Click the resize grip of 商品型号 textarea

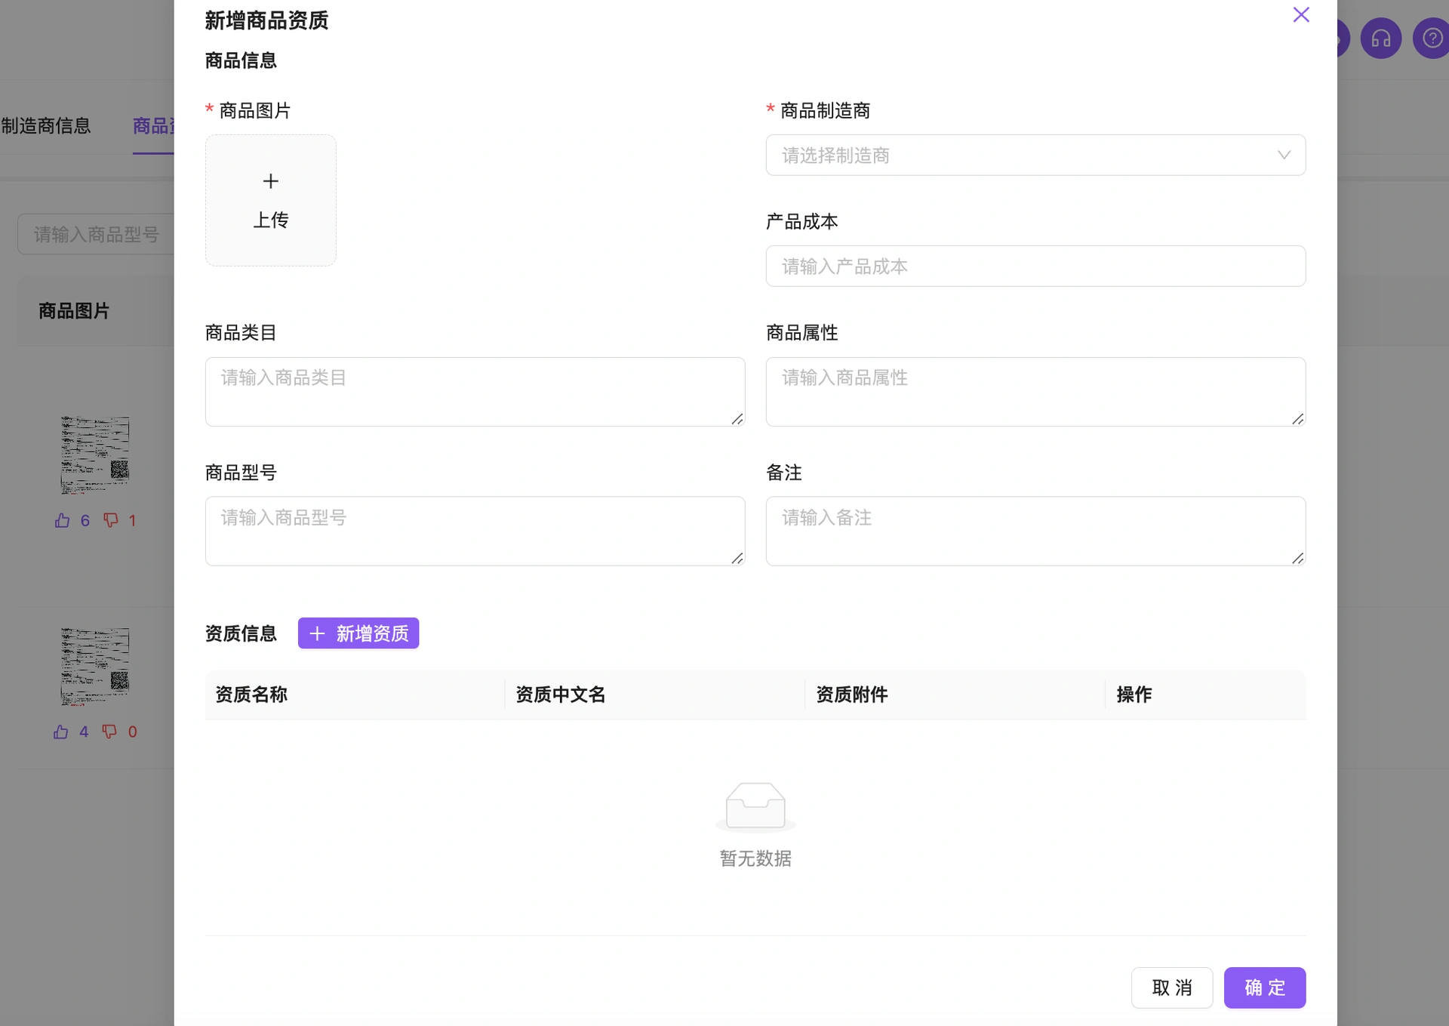[737, 558]
